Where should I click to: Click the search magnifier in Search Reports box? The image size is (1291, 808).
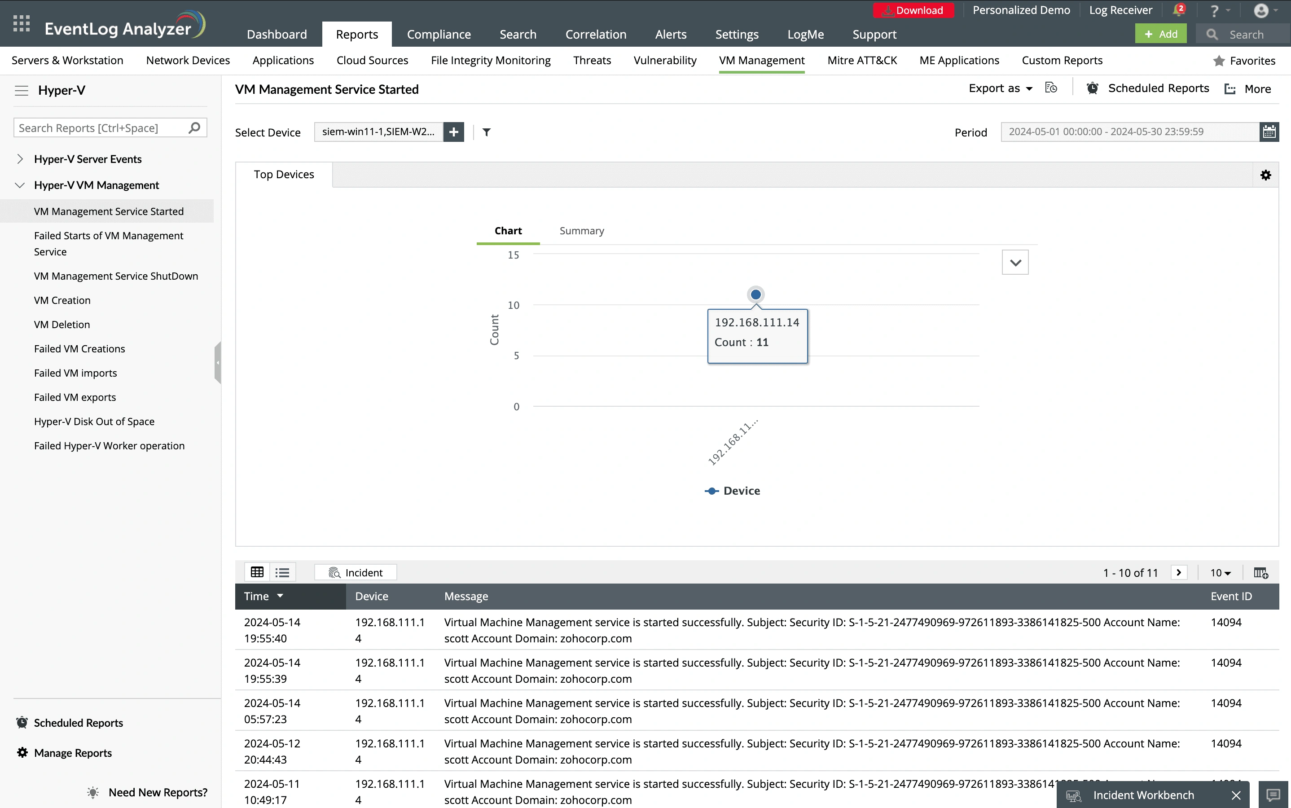click(x=194, y=127)
